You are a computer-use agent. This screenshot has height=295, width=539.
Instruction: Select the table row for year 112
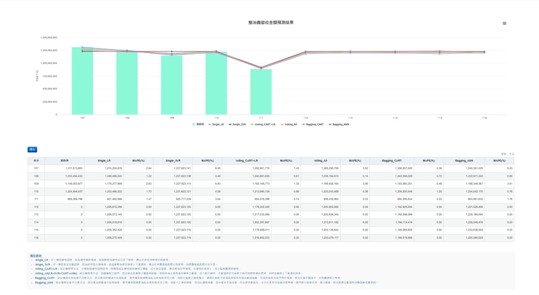[269, 207]
